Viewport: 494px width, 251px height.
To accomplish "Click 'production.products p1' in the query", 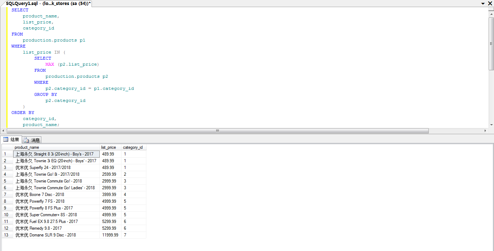I will point(54,40).
